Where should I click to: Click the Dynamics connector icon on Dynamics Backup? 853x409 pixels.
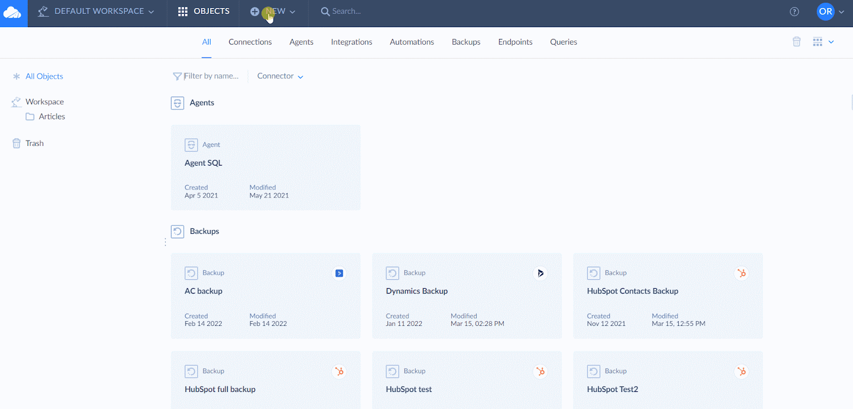(540, 273)
